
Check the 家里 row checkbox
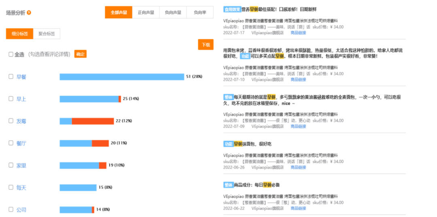tap(11, 165)
